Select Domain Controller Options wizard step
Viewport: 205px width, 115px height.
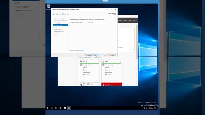[61, 21]
